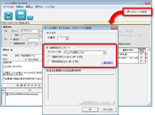Open the アドレス column dropdown D (アドレス)
The image size is (155, 115).
tap(31, 31)
